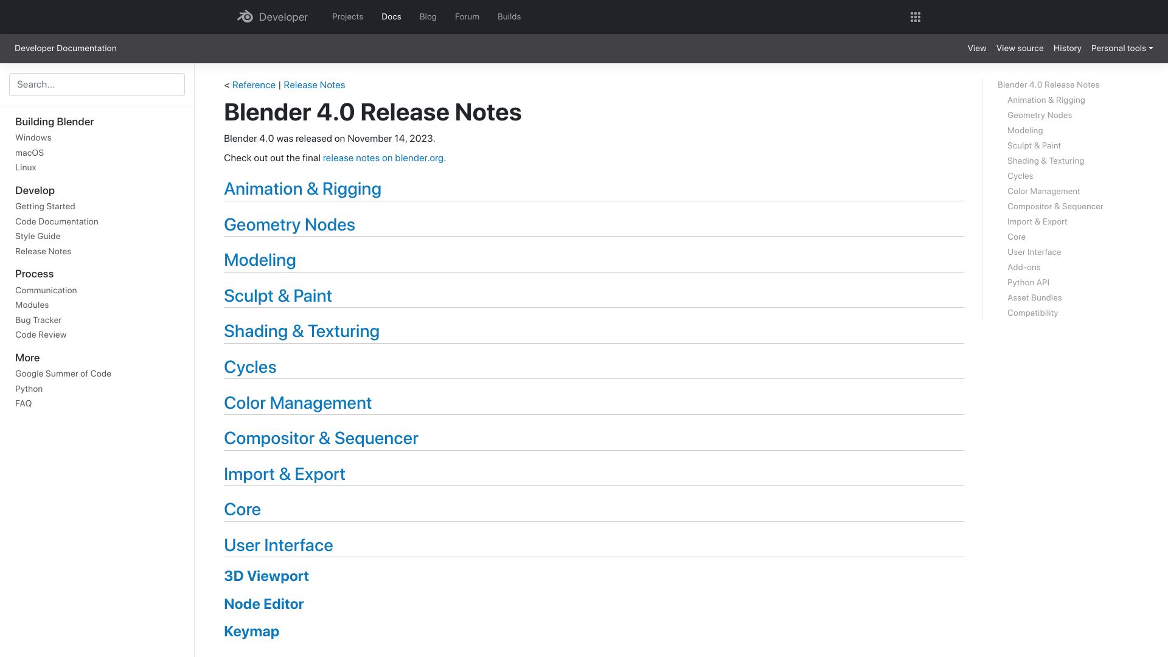Open Node Editor subheading link
Image resolution: width=1168 pixels, height=657 pixels.
264,604
